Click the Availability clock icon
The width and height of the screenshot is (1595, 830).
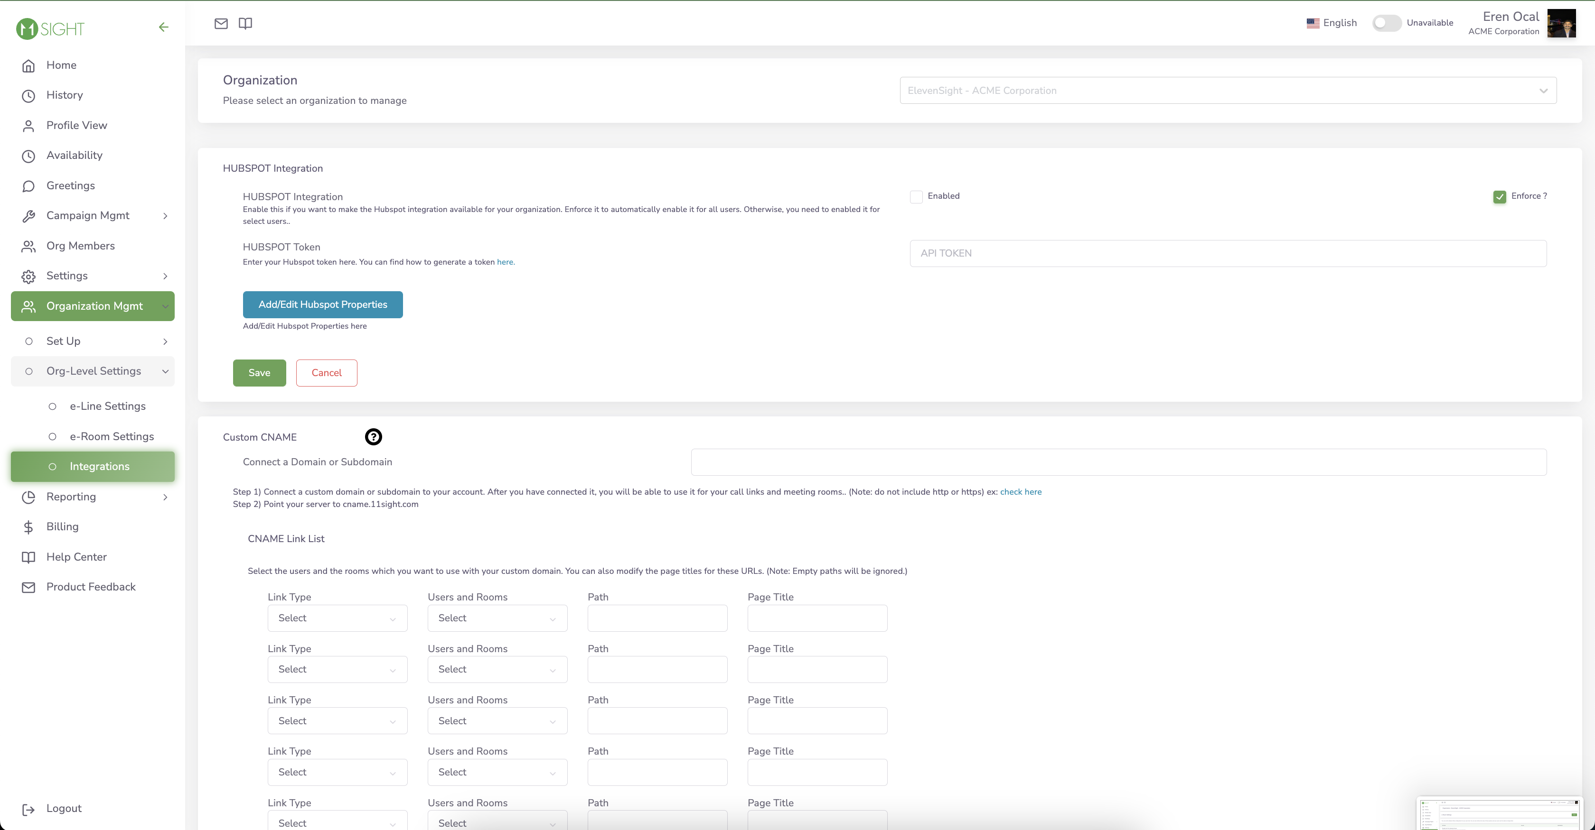pyautogui.click(x=28, y=156)
